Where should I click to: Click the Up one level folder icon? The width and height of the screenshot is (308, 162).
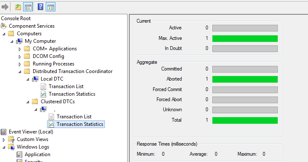(18, 7)
